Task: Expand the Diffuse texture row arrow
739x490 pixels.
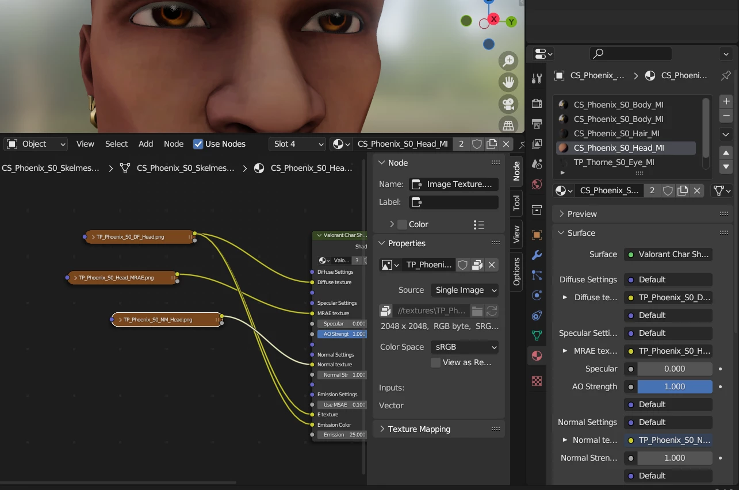Action: tap(565, 297)
